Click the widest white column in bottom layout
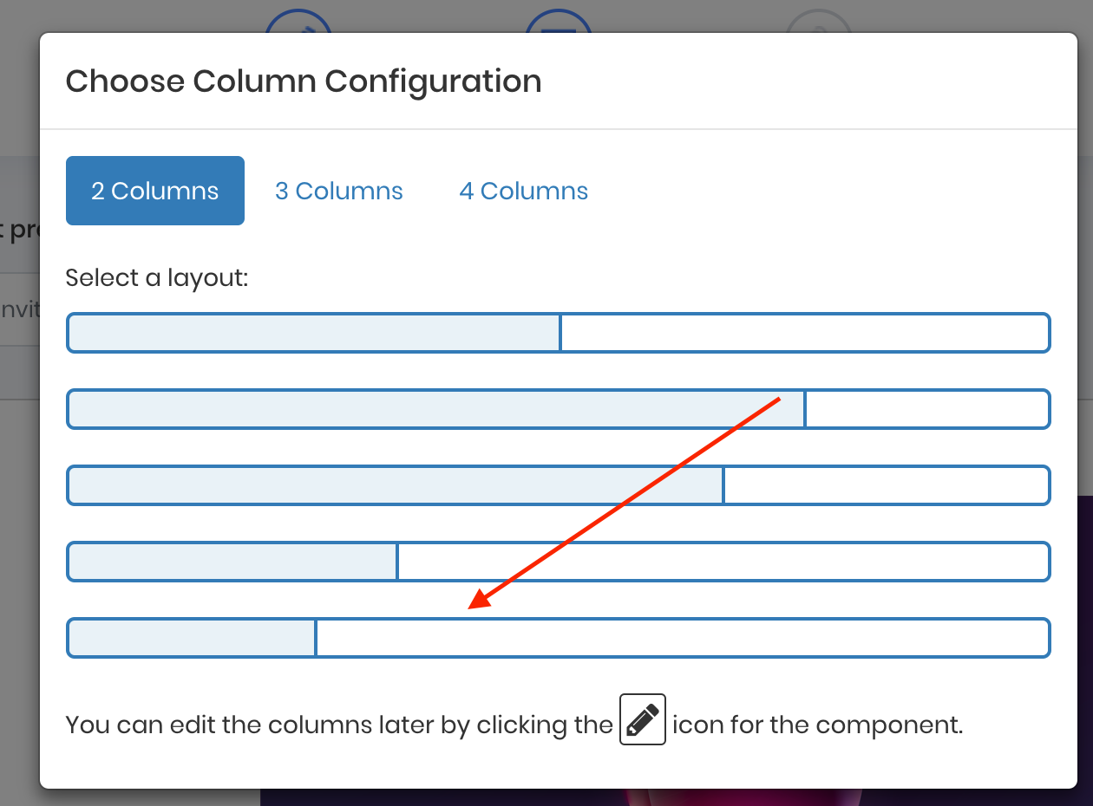Screen dimensions: 1093x806 tap(682, 638)
